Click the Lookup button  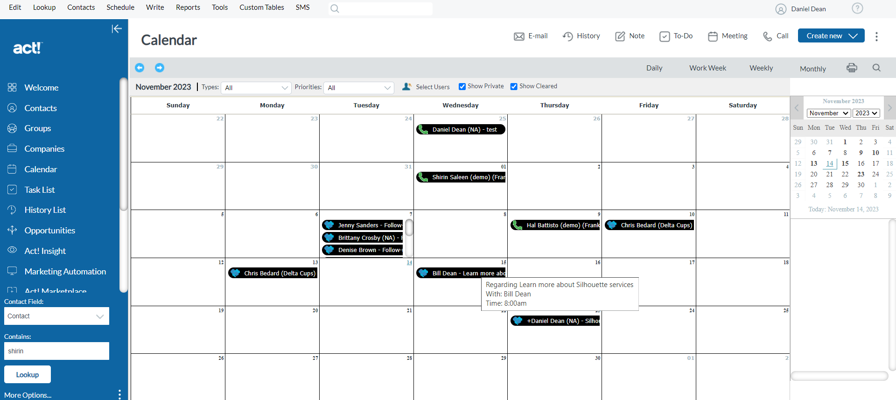[28, 374]
